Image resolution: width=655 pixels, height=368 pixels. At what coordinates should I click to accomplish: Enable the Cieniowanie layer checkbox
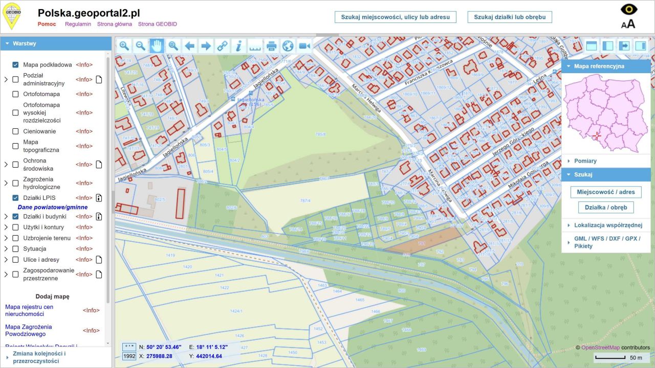[15, 131]
